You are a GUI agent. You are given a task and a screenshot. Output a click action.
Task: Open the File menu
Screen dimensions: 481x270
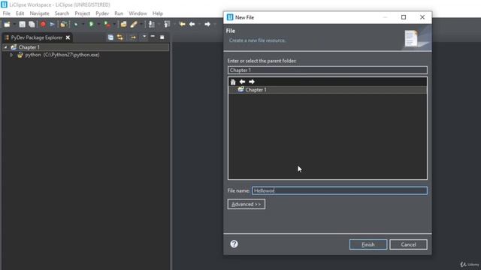click(x=7, y=13)
